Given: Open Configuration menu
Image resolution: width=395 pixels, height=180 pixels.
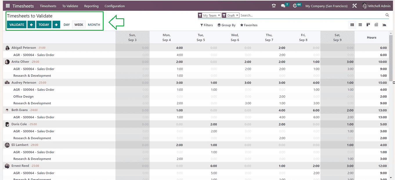Looking at the screenshot, I should [115, 6].
